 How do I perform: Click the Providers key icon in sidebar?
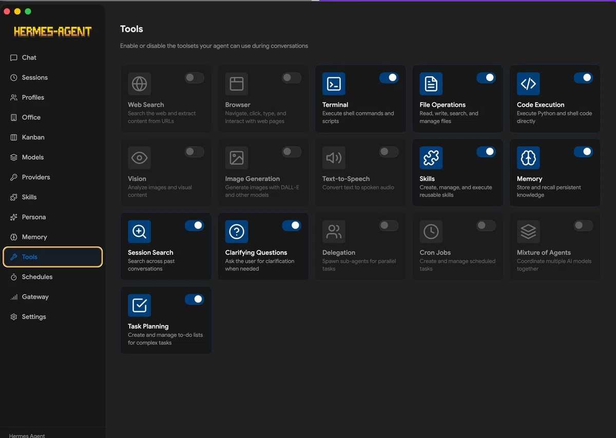14,177
